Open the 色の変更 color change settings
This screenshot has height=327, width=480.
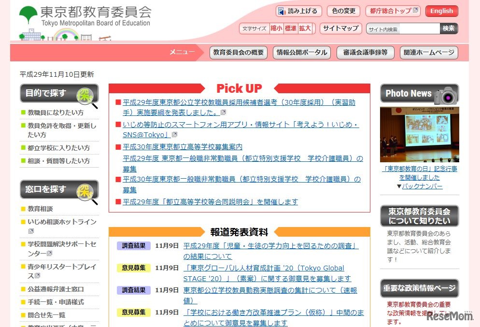343,11
